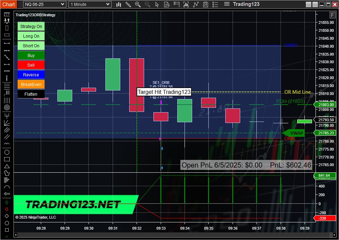Click the Trading123ORBStrategy label
Screen dimensions: 339x240
pos(36,15)
